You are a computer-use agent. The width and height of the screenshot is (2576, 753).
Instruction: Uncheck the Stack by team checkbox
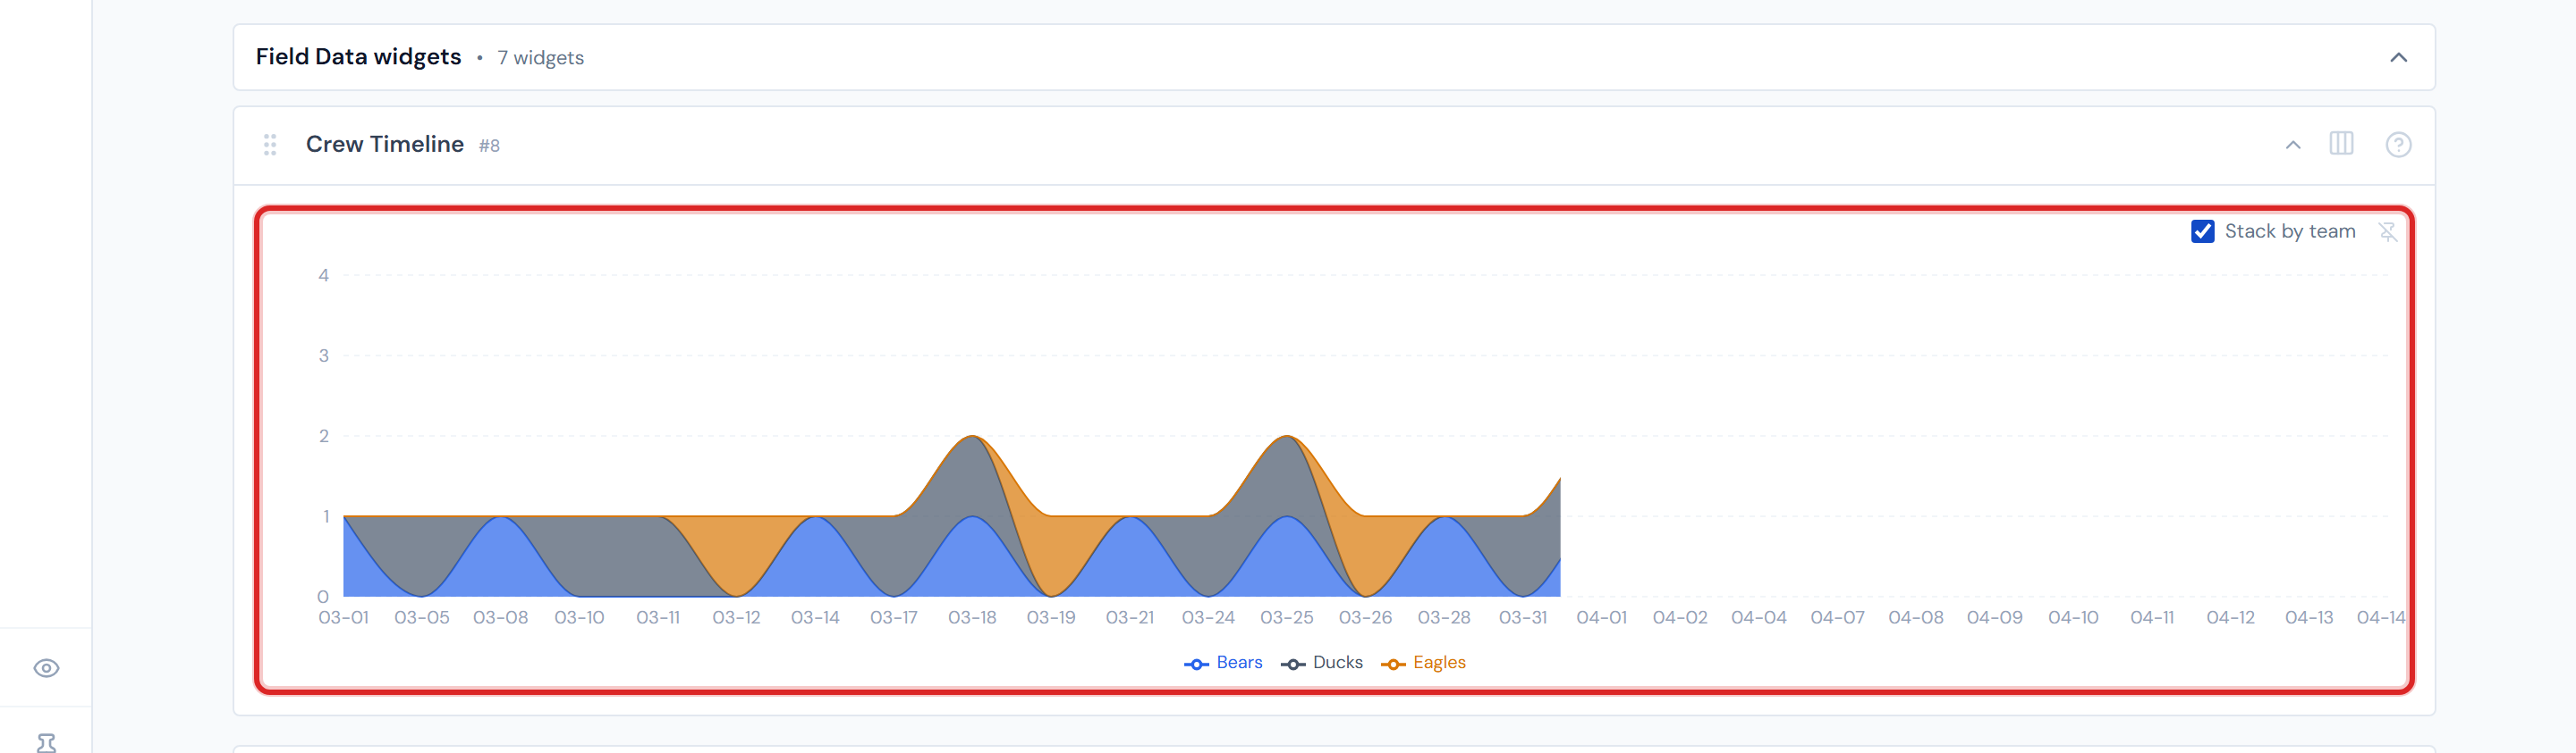click(2202, 231)
